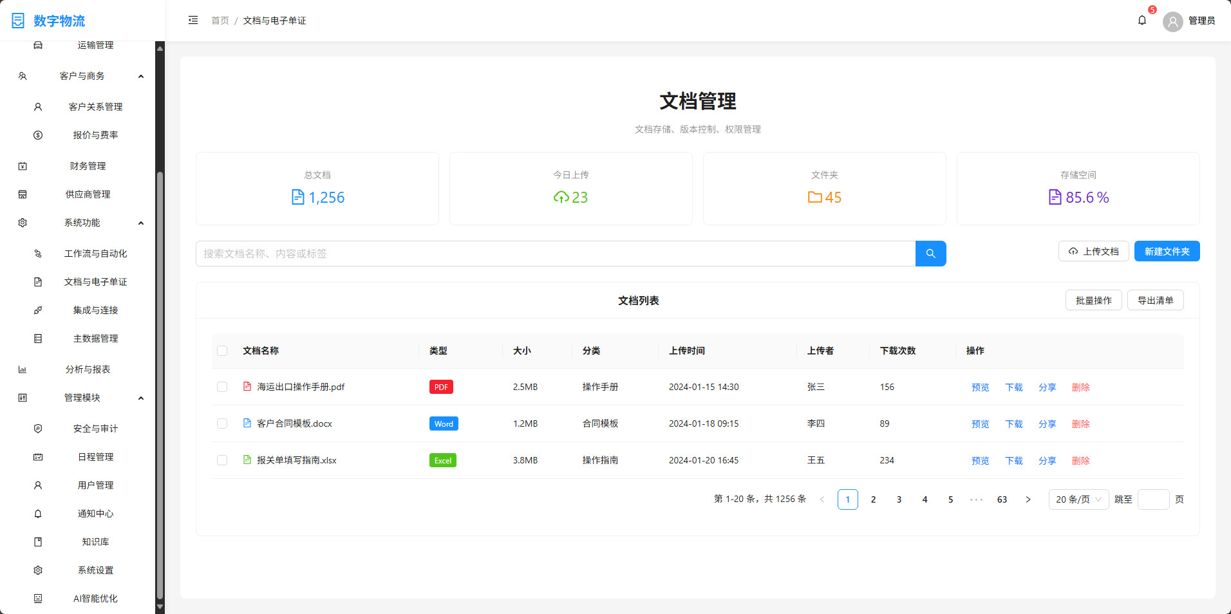1231x614 pixels.
Task: Collapse the 管理模块 section
Action: [140, 397]
